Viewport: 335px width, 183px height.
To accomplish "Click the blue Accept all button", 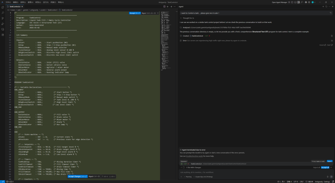I will click(x=325, y=167).
